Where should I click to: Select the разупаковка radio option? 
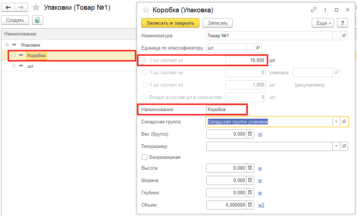144,85
